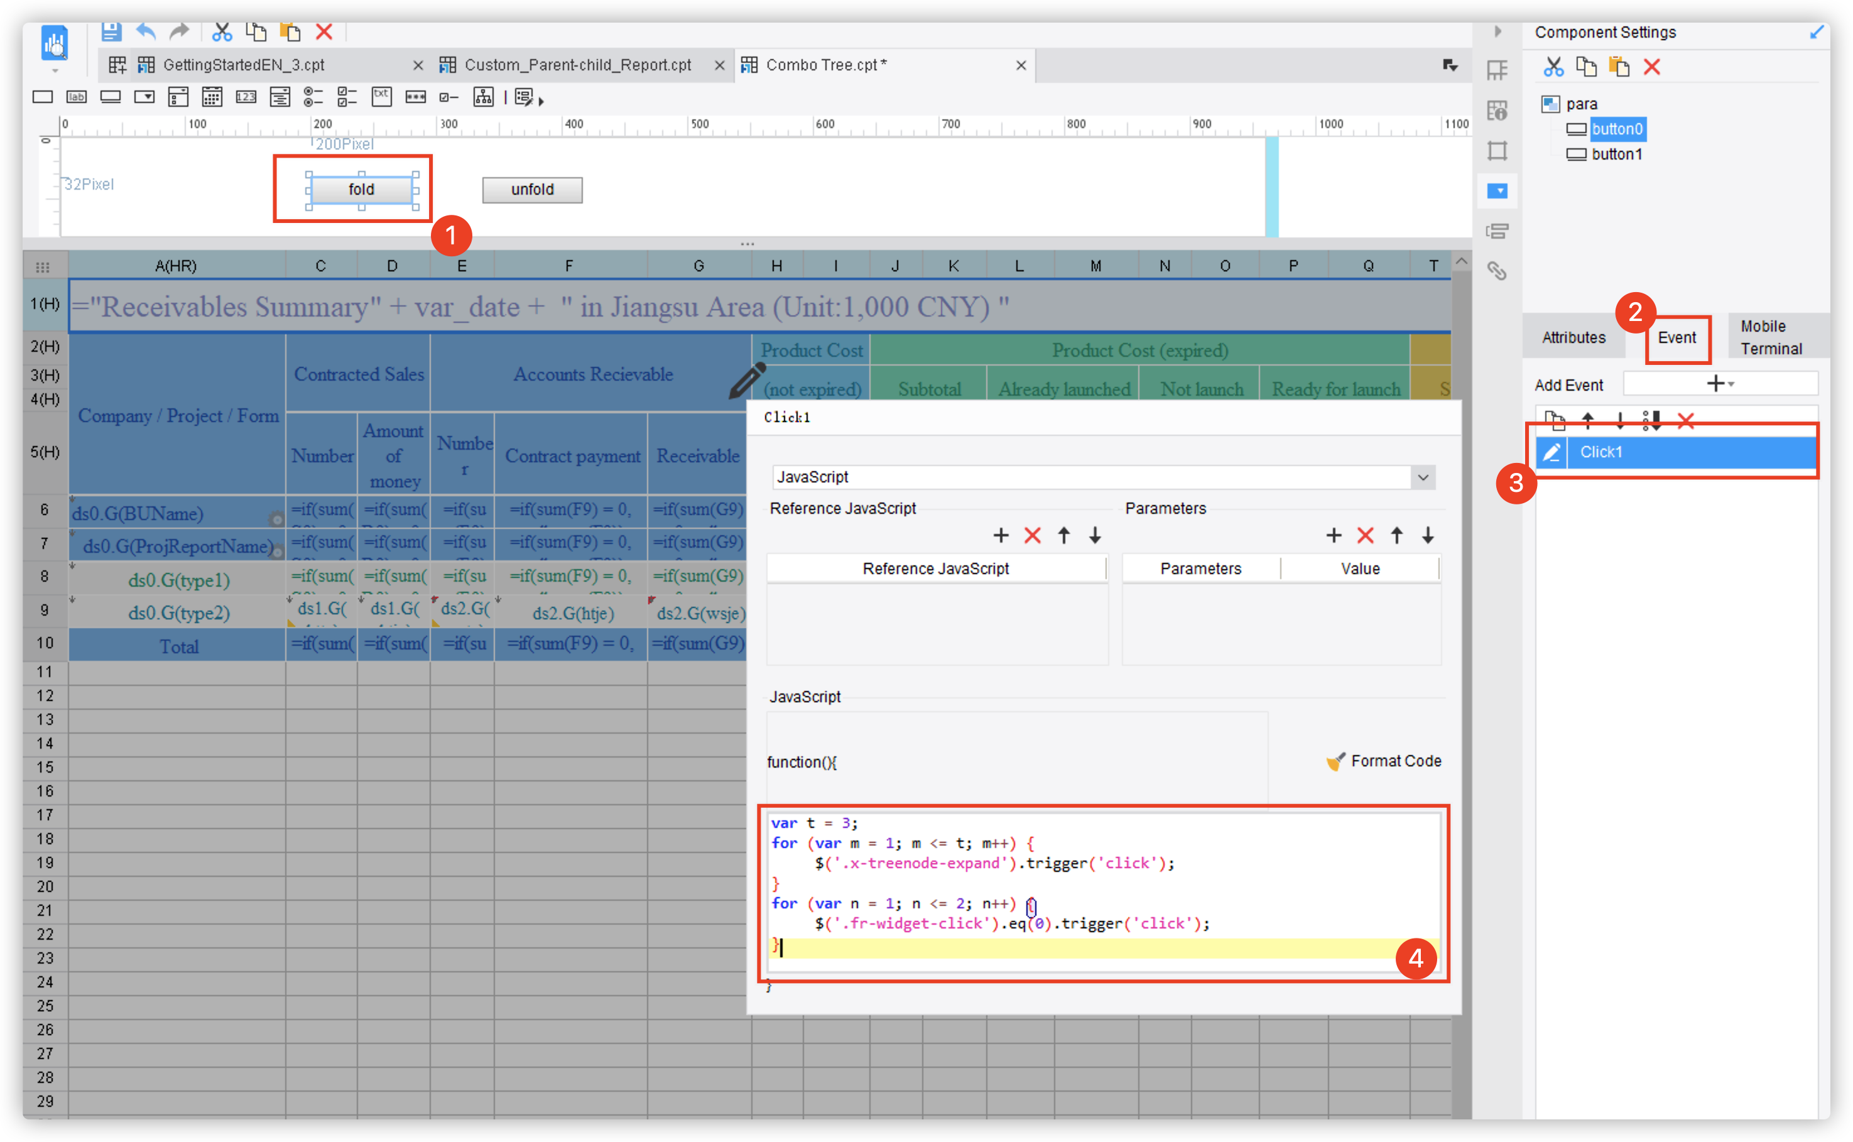Cut content using the toolbar scissors icon

pyautogui.click(x=222, y=31)
